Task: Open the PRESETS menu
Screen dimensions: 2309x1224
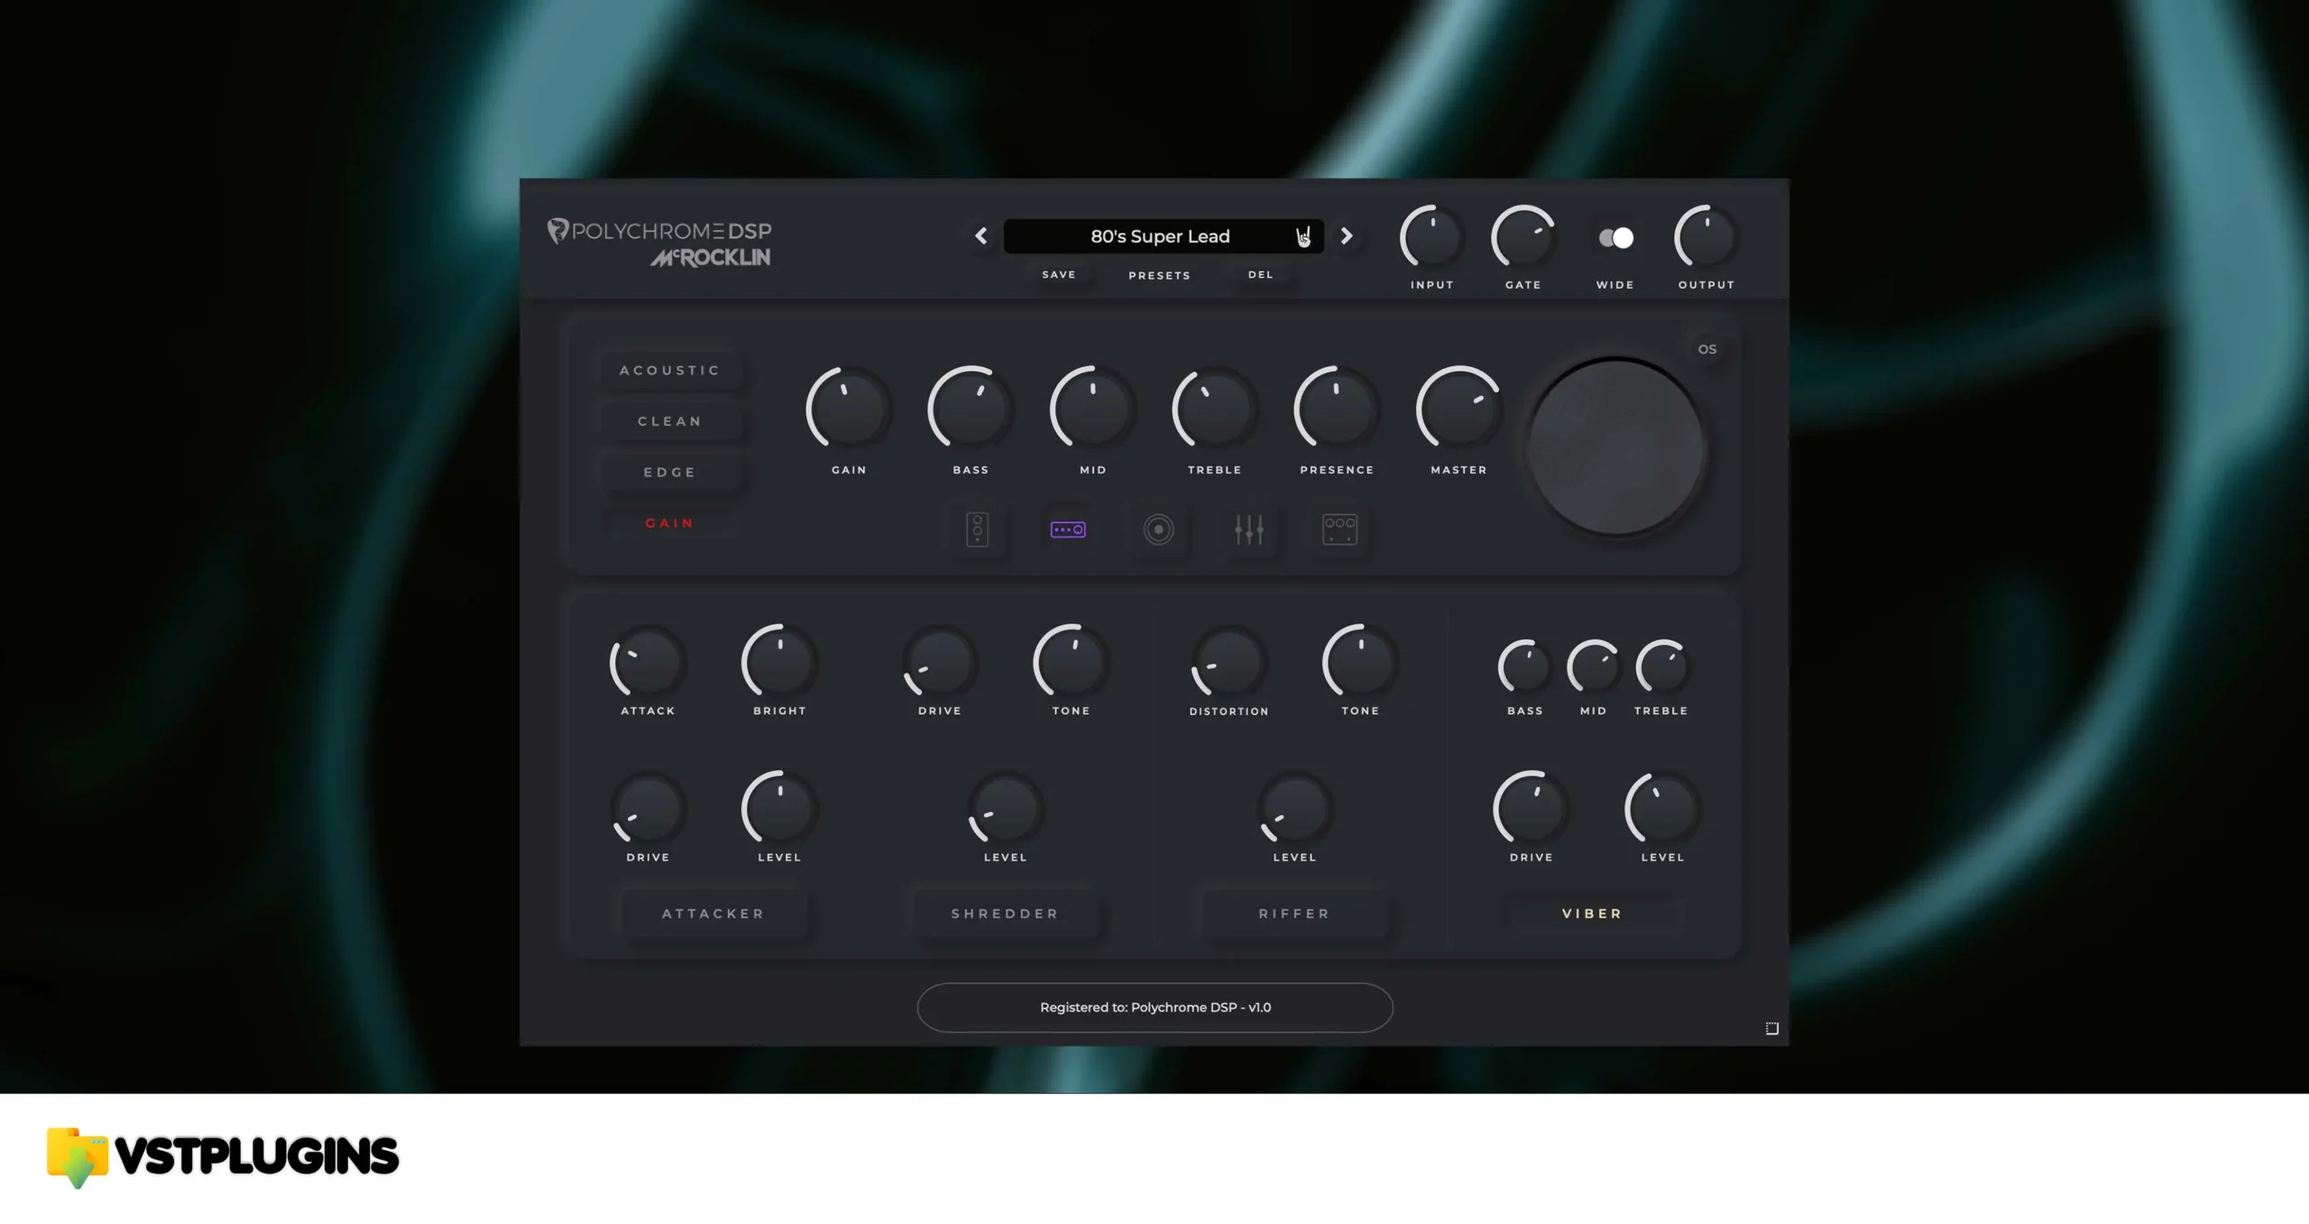Action: (1159, 275)
